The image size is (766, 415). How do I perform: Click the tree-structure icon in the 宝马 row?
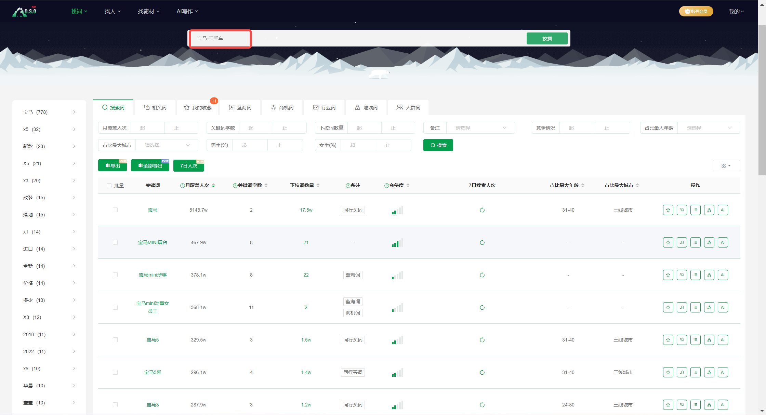(x=709, y=210)
